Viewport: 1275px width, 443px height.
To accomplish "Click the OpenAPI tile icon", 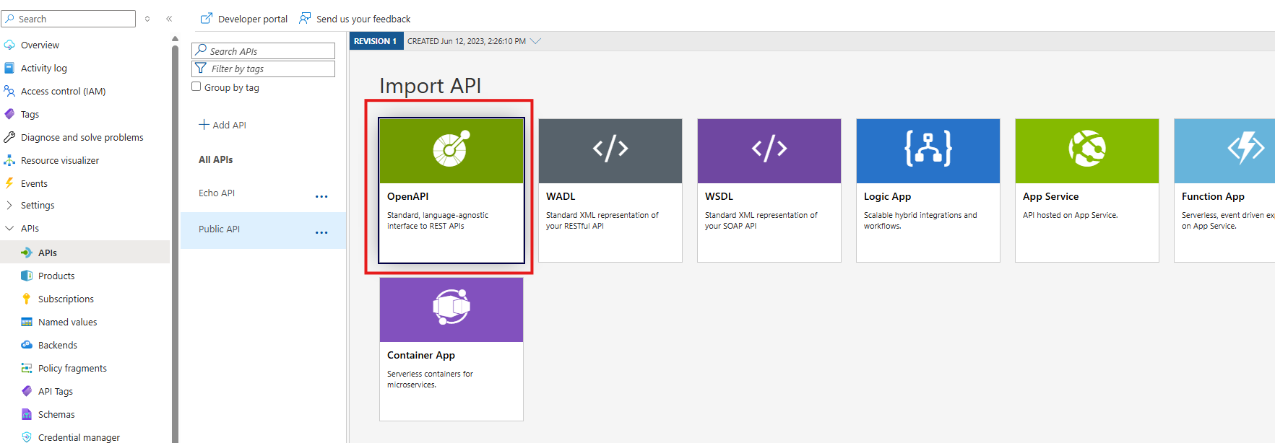I will [x=451, y=149].
